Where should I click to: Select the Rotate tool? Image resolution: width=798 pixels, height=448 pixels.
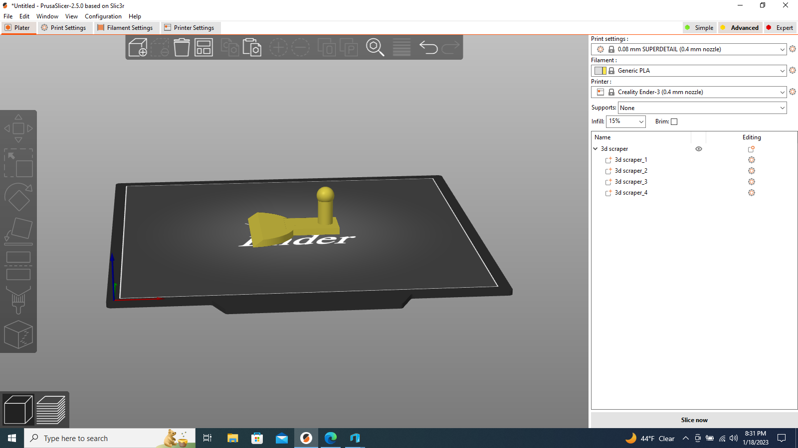pos(18,197)
